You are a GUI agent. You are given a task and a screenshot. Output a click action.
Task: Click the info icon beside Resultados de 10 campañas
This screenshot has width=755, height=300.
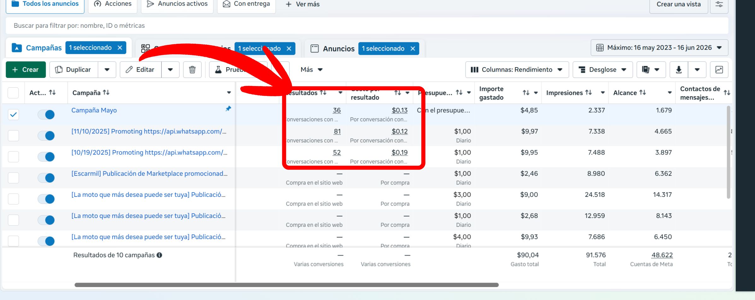pyautogui.click(x=159, y=255)
